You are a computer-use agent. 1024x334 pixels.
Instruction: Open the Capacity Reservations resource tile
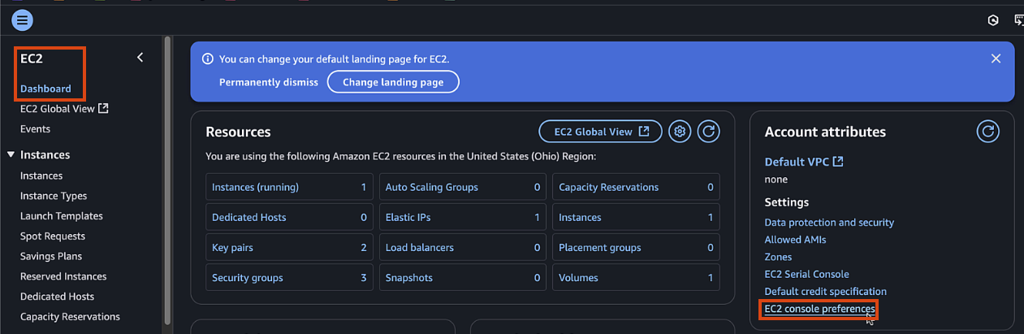636,187
